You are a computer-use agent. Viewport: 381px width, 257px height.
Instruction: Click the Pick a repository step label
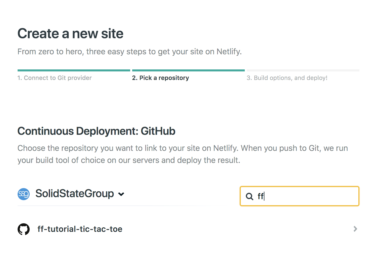coord(161,78)
